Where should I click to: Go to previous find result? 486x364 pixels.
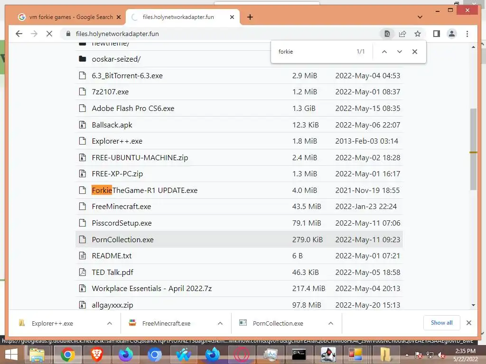coord(384,52)
